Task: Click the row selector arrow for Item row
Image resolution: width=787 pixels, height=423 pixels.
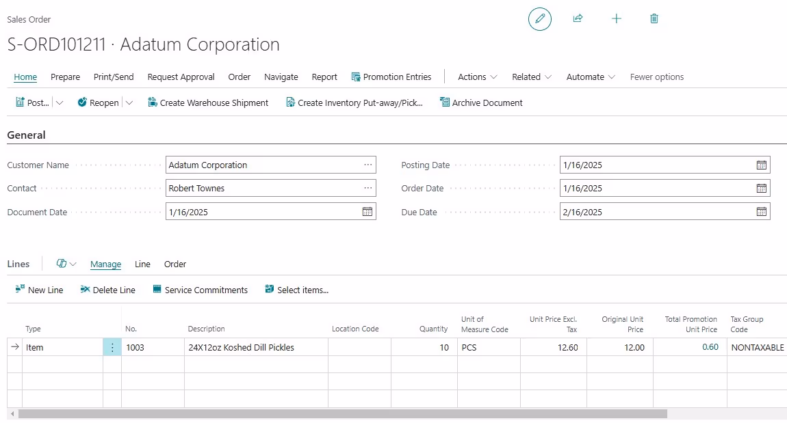Action: (x=14, y=347)
